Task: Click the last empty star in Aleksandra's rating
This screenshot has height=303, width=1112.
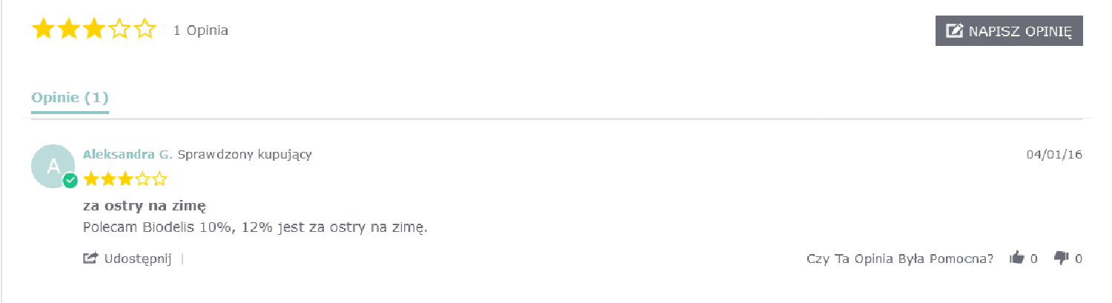Action: [x=159, y=179]
